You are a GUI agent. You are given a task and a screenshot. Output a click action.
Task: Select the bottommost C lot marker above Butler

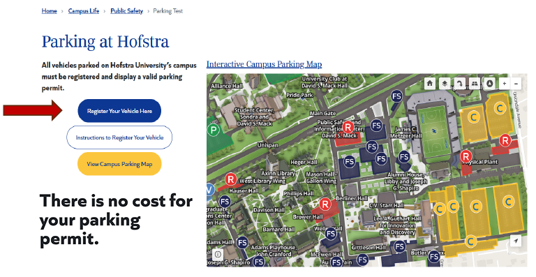470,241
